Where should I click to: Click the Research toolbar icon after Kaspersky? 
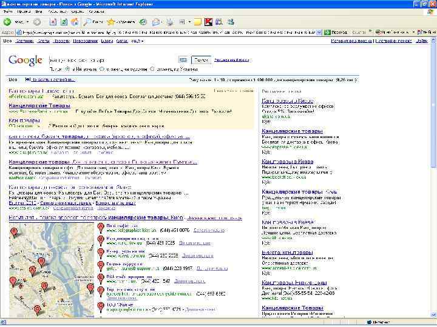click(219, 22)
